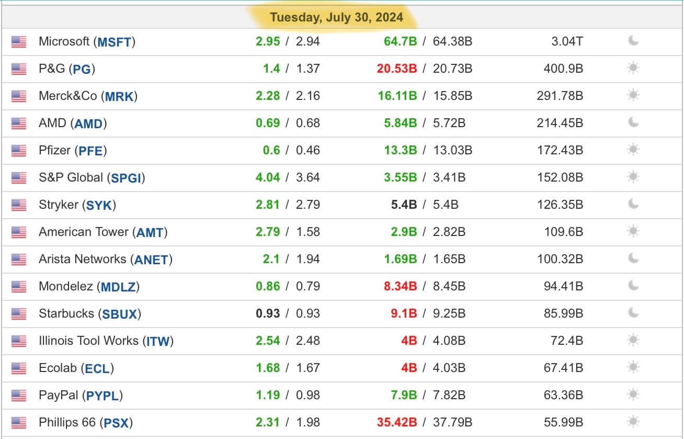Click the sun icon in Merck&Co row

coord(633,95)
